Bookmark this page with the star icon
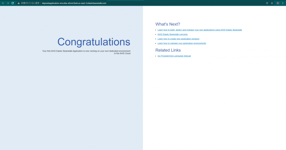Viewport: 286px width, 150px height. (272, 3)
